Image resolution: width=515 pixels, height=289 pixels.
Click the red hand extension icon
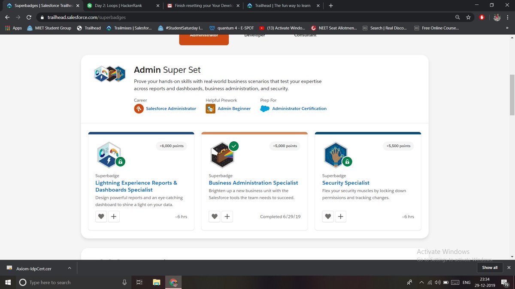[482, 17]
